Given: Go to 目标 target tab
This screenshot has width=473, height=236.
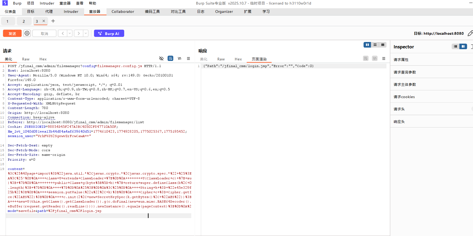Looking at the screenshot, I should 31,11.
